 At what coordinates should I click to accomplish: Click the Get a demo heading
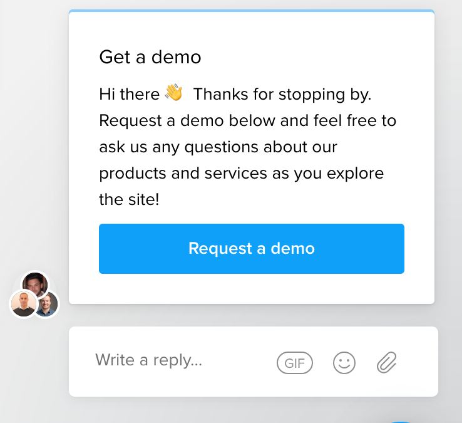pyautogui.click(x=150, y=57)
